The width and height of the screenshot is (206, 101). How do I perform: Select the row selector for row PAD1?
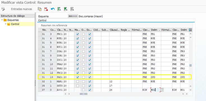(x=40, y=77)
